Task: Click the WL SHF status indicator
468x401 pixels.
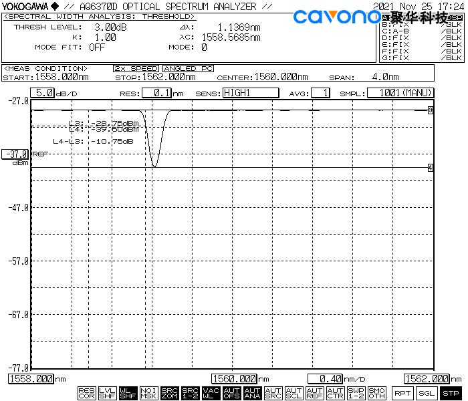Action: pos(128,394)
